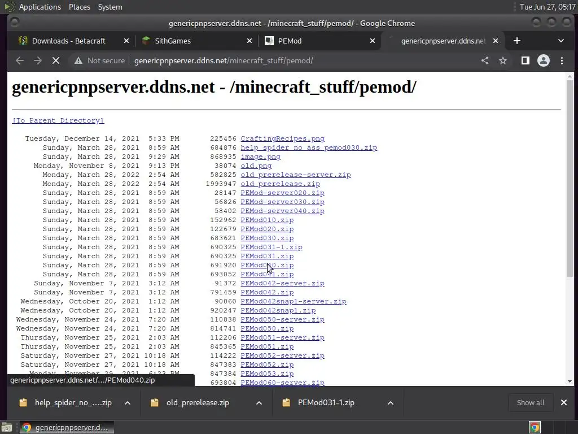This screenshot has width=578, height=434.
Task: Click the PEMod031-1.zip file icon in the downloads bar
Action: point(286,402)
